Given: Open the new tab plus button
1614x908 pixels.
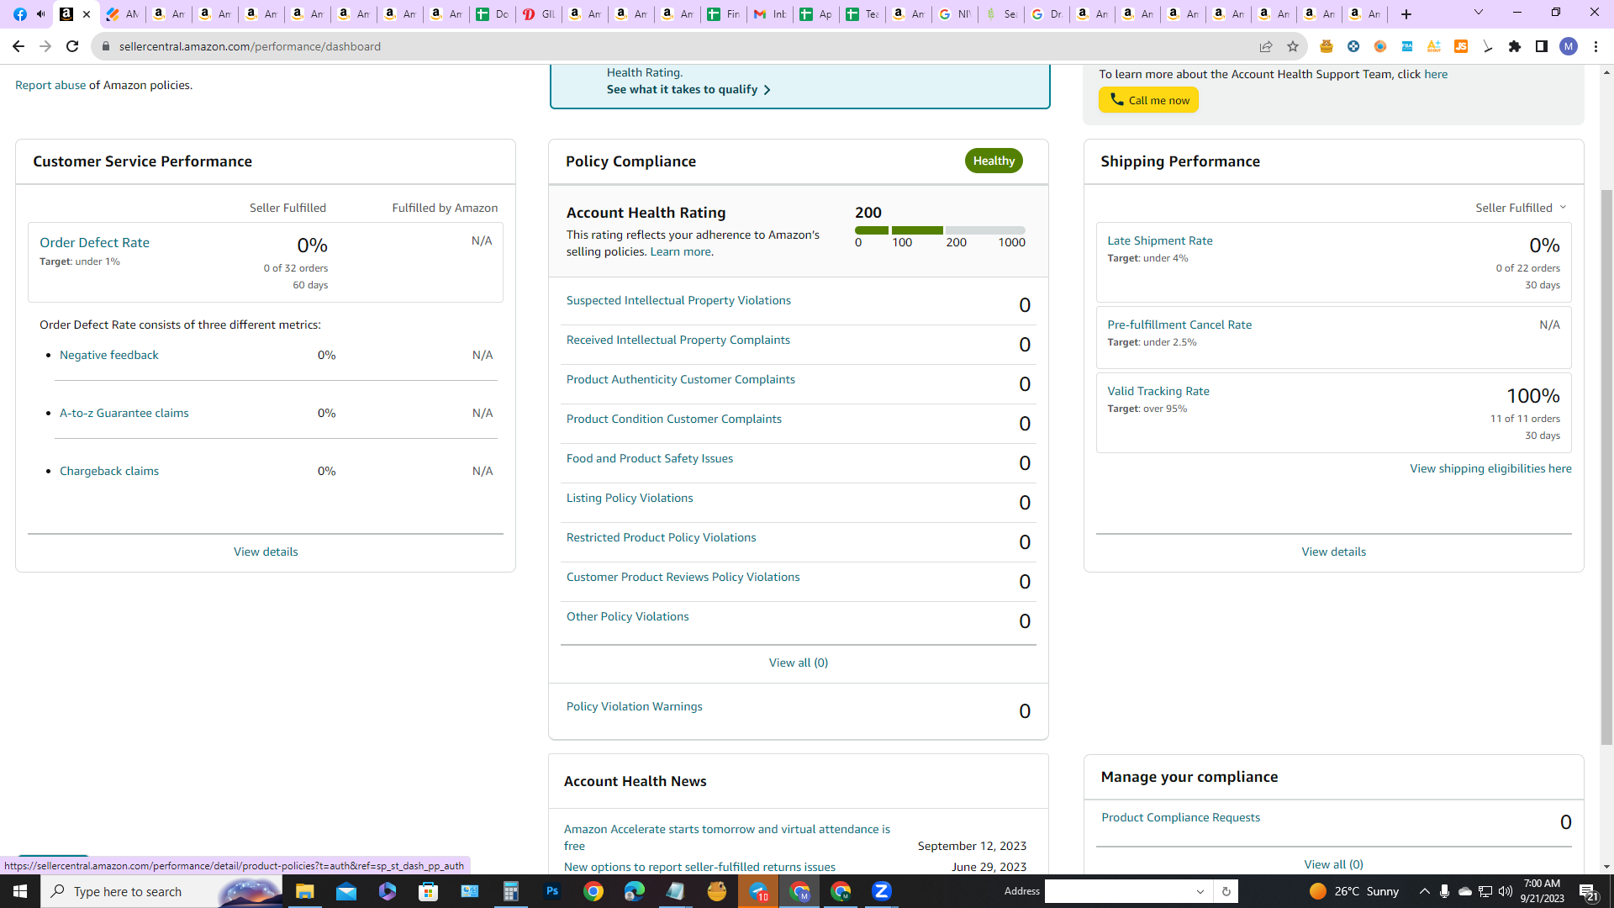Looking at the screenshot, I should (1406, 13).
